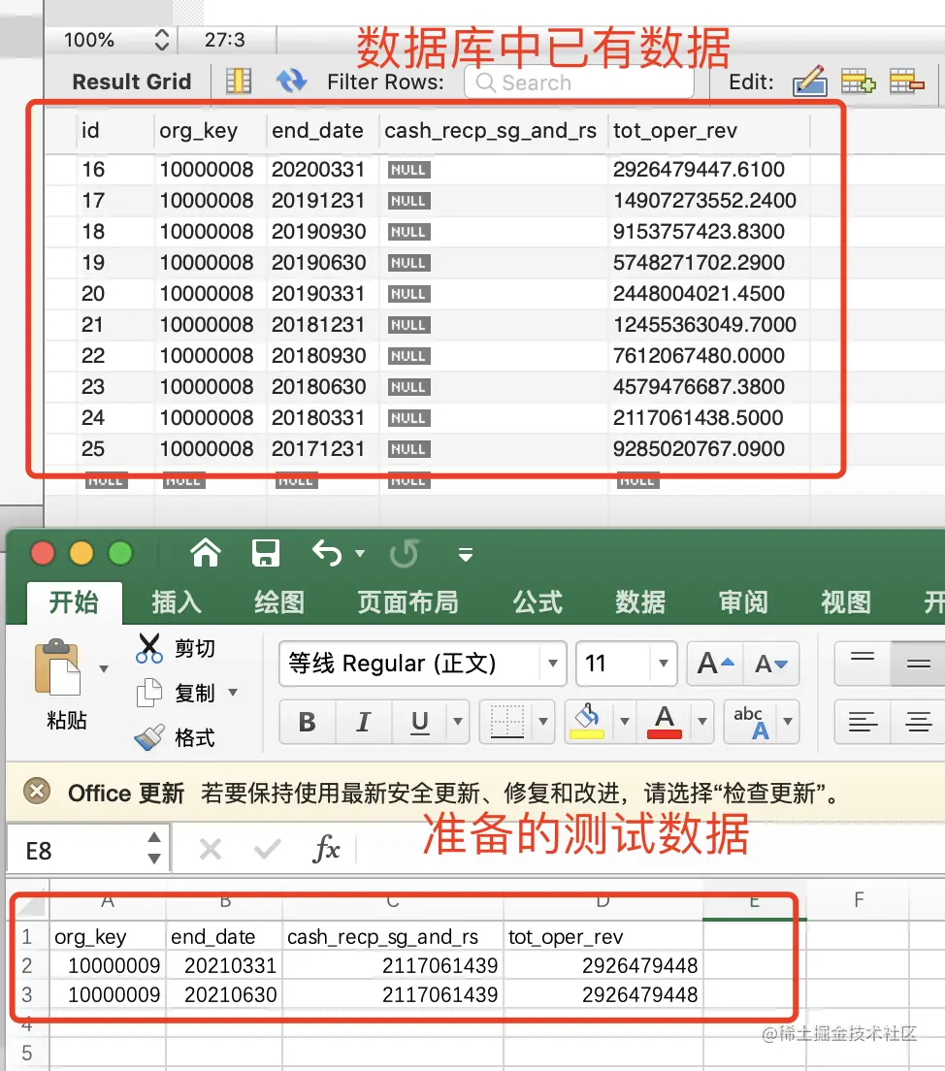Confirm formula entry with checkmark
Viewport: 945px width, 1071px height.
[267, 849]
